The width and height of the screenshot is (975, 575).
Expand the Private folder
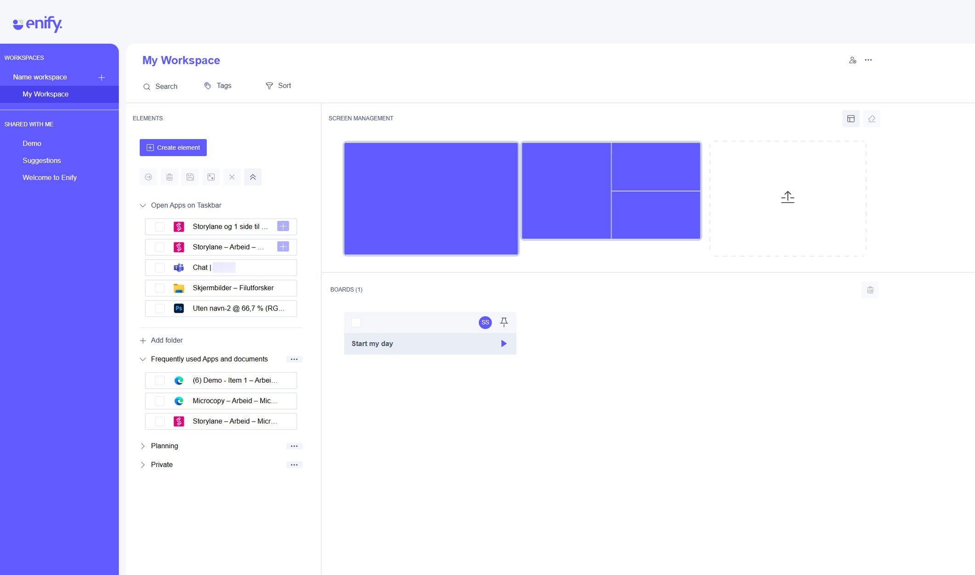(143, 465)
